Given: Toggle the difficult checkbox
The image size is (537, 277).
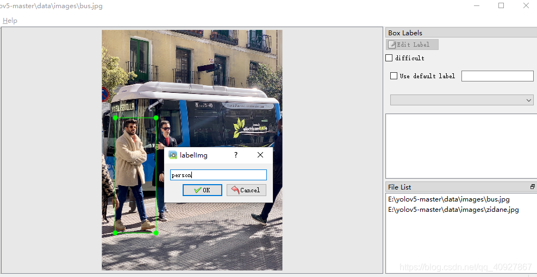Looking at the screenshot, I should click(389, 58).
